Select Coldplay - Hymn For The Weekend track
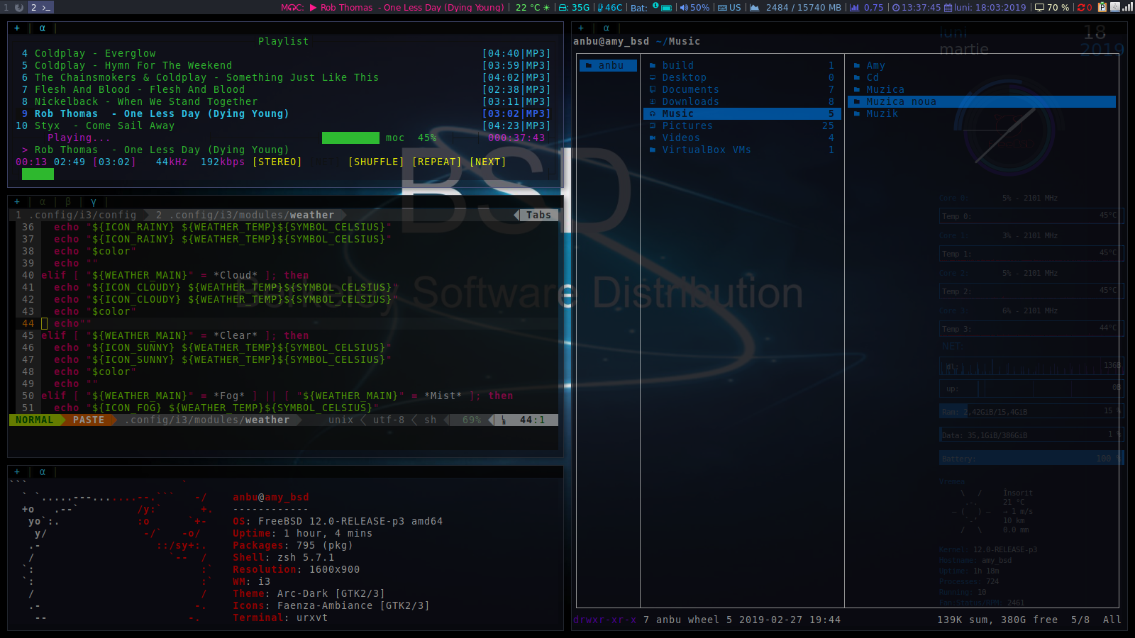 pyautogui.click(x=133, y=65)
